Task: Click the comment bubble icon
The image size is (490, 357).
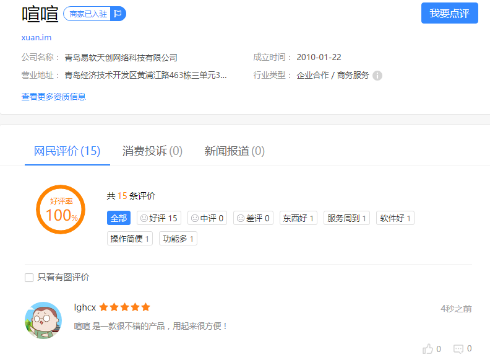Action: click(x=458, y=349)
